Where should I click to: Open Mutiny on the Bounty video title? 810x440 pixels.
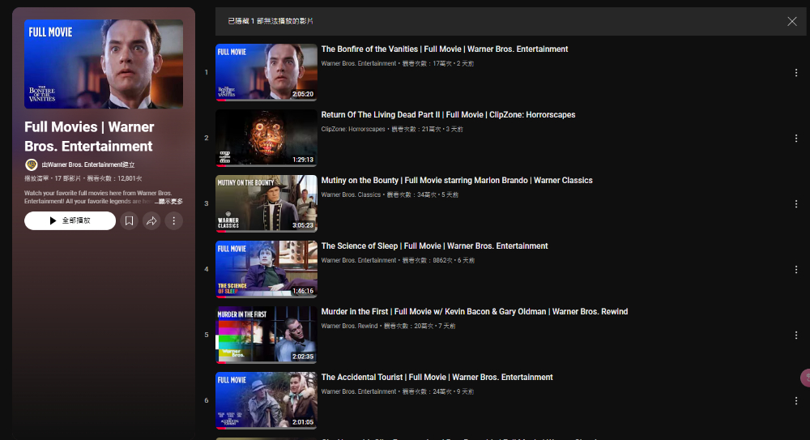[x=457, y=181]
